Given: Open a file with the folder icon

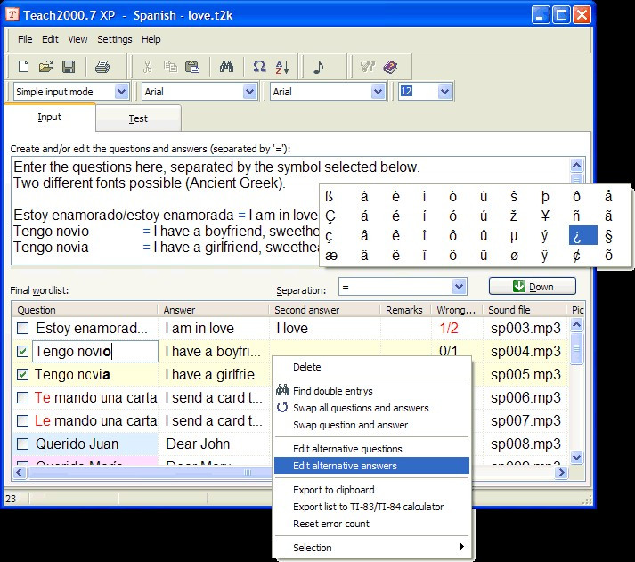Looking at the screenshot, I should click(45, 67).
